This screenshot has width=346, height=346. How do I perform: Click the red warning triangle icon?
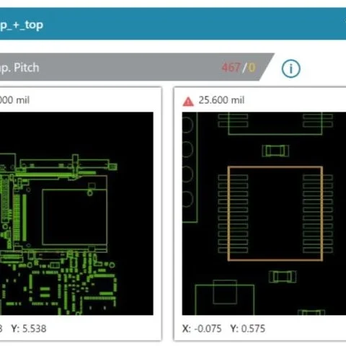pos(188,102)
